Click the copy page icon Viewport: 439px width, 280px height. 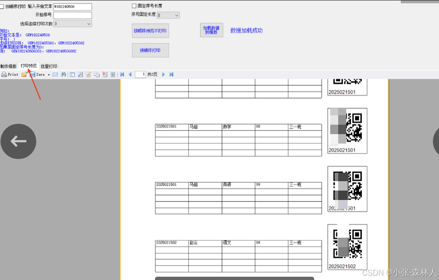97,74
